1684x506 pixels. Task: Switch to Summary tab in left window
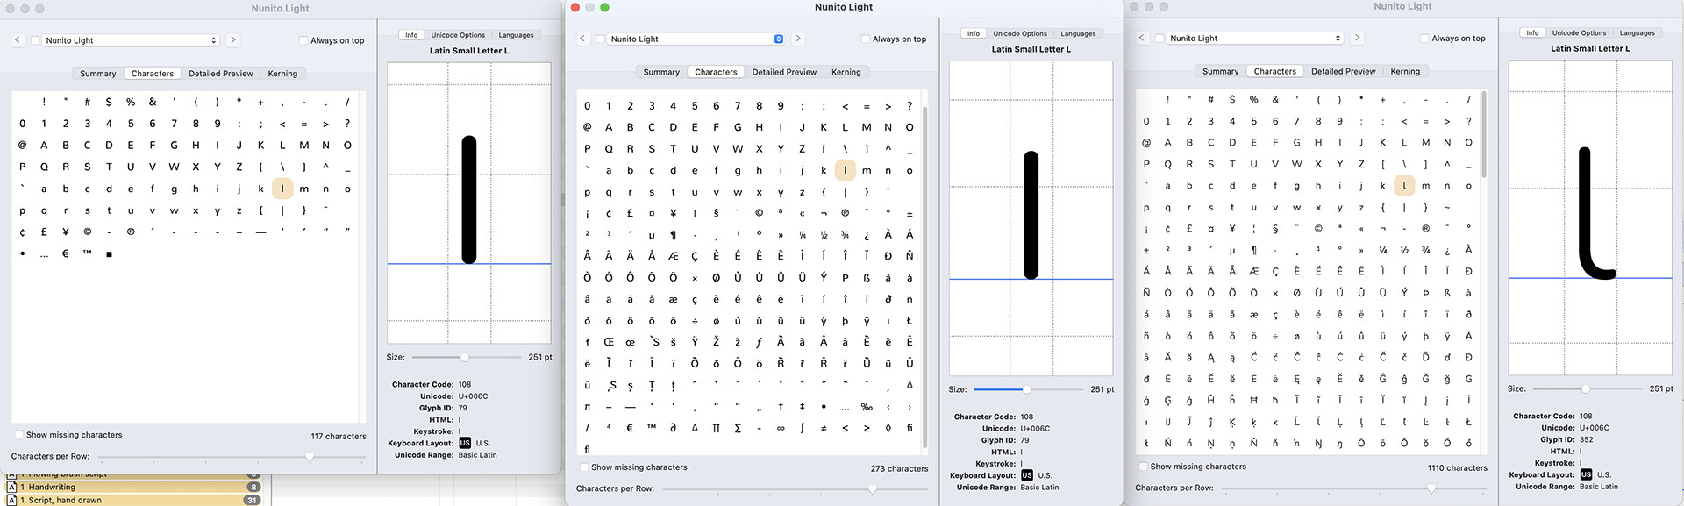point(98,74)
